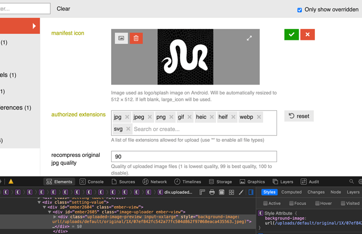Toggle the Visited pseudo-class checkbox
Image resolution: width=362 pixels, height=234 pixels.
pos(343,204)
